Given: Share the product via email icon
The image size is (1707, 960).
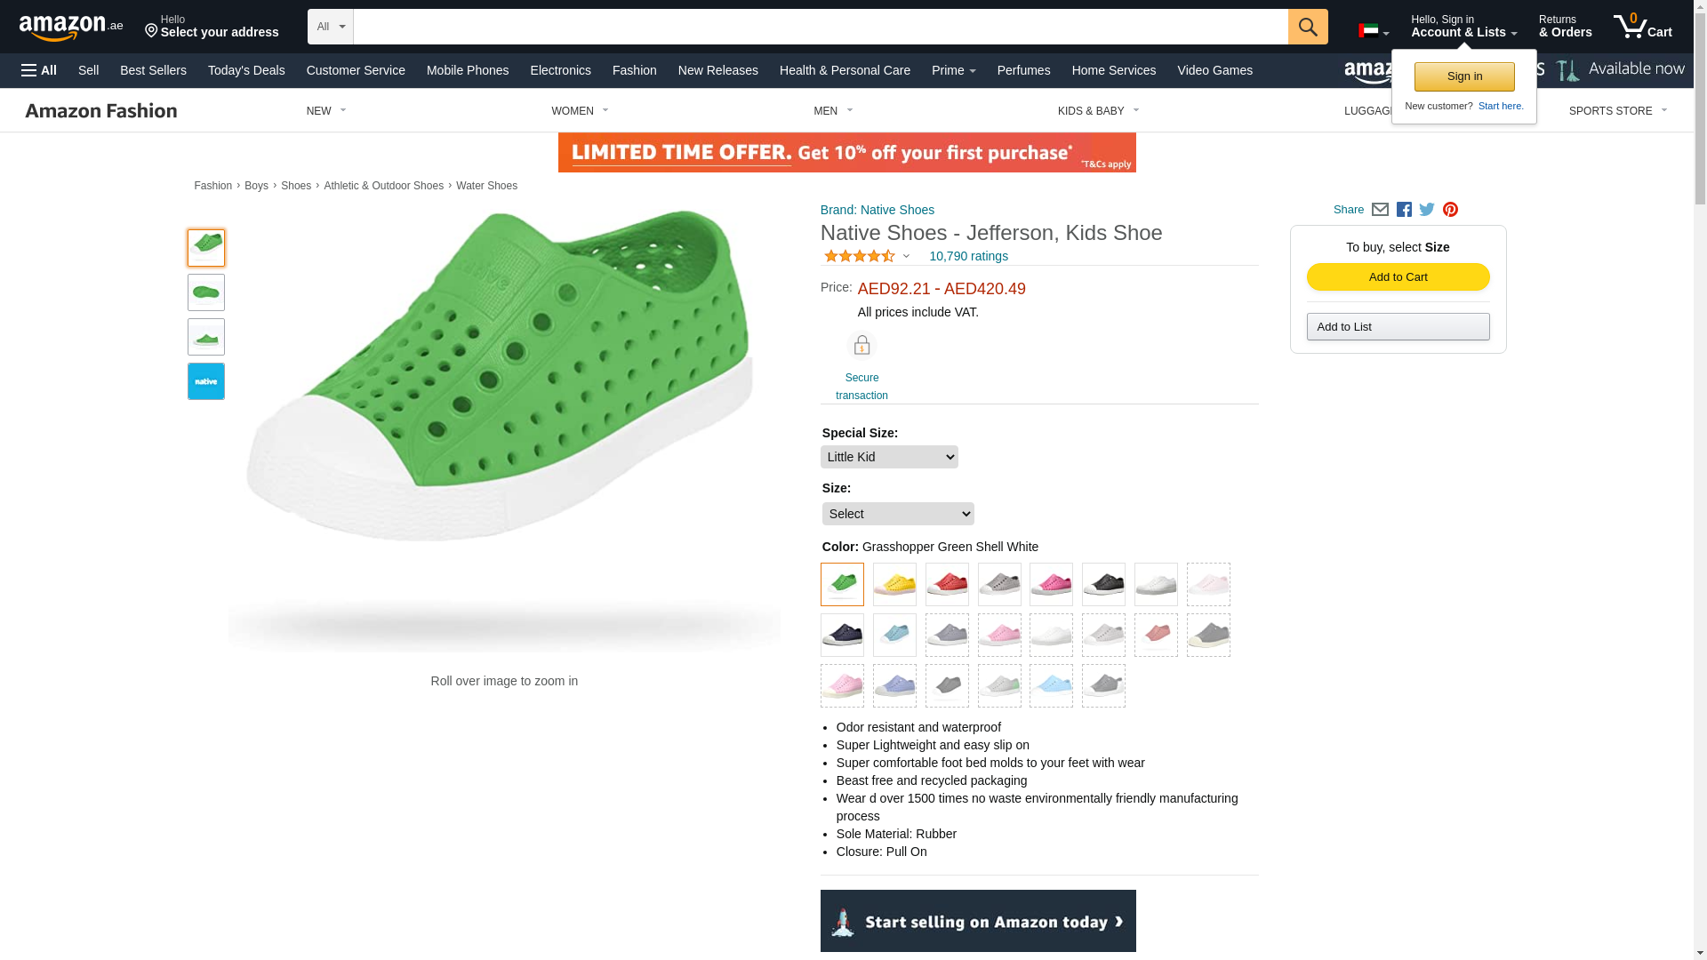Looking at the screenshot, I should 1380,210.
